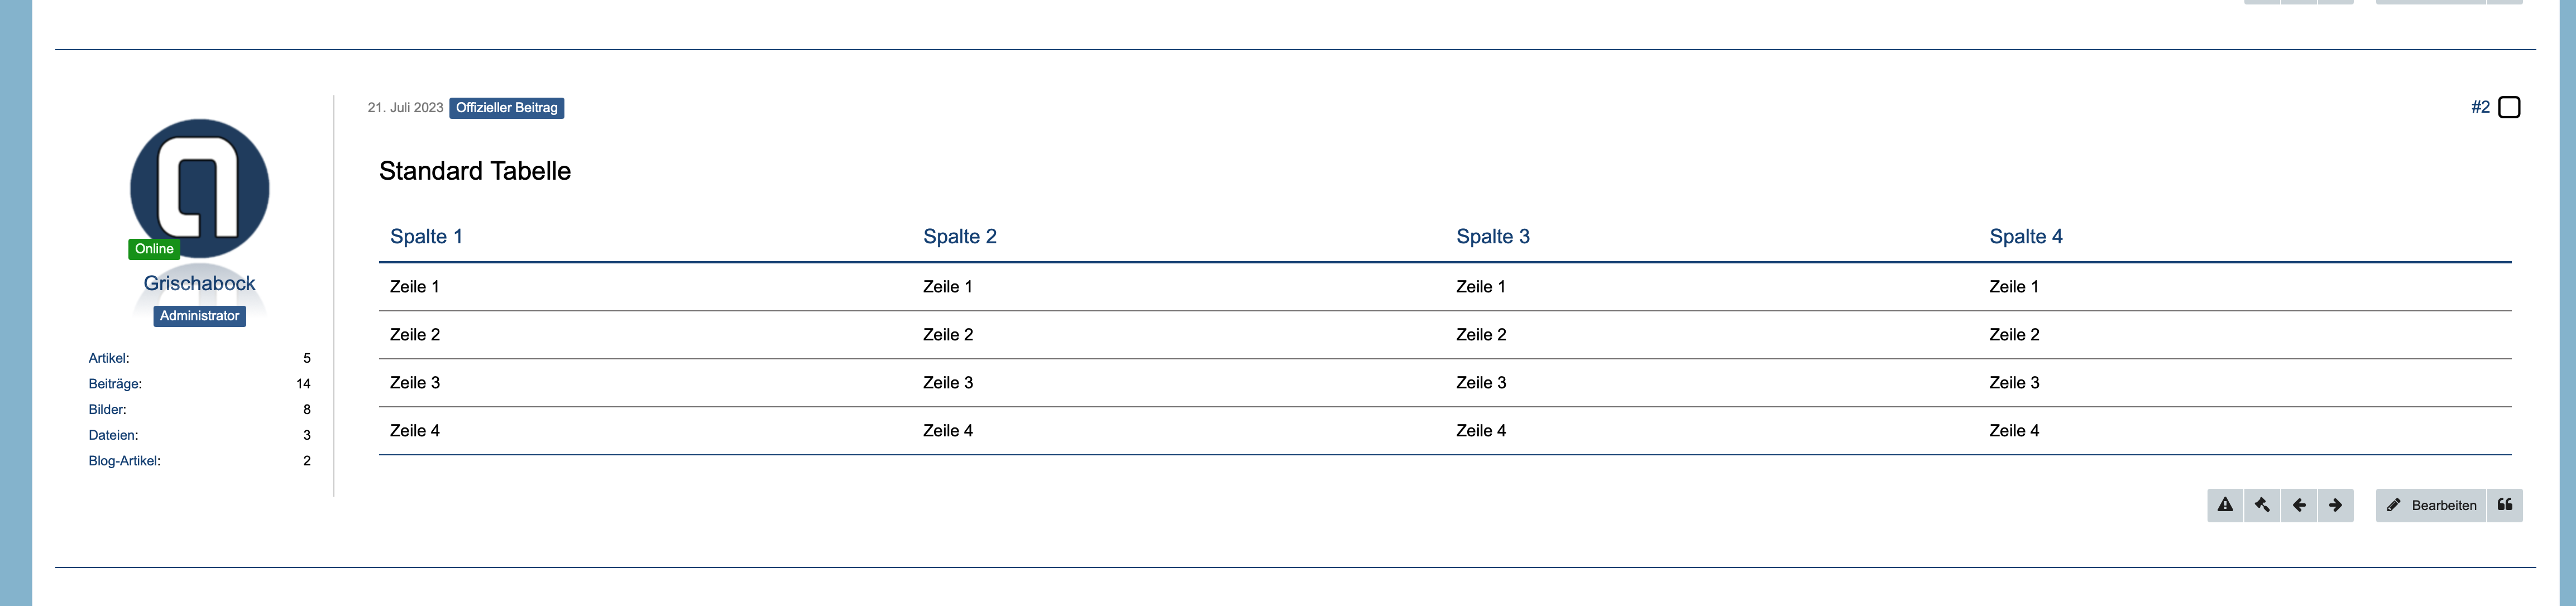The image size is (2576, 606).
Task: Open the Dateien stats link
Action: tap(113, 435)
